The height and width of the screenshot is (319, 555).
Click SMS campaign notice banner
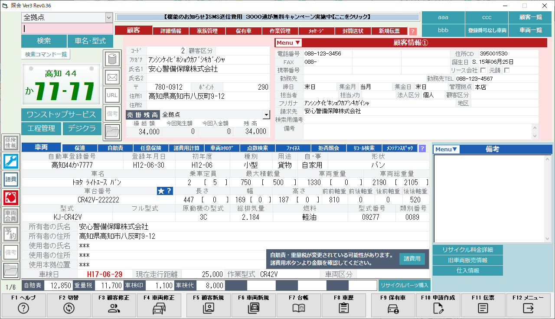click(268, 17)
